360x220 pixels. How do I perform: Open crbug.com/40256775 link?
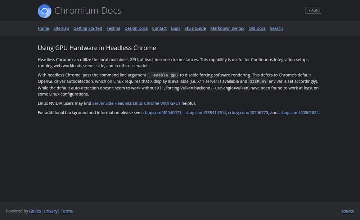248,113
